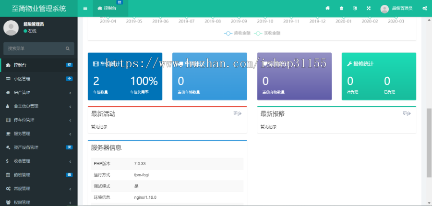Viewport: 432px width, 206px height.
Task: Click the 至简物业管理系统 logo title
Action: click(x=38, y=9)
